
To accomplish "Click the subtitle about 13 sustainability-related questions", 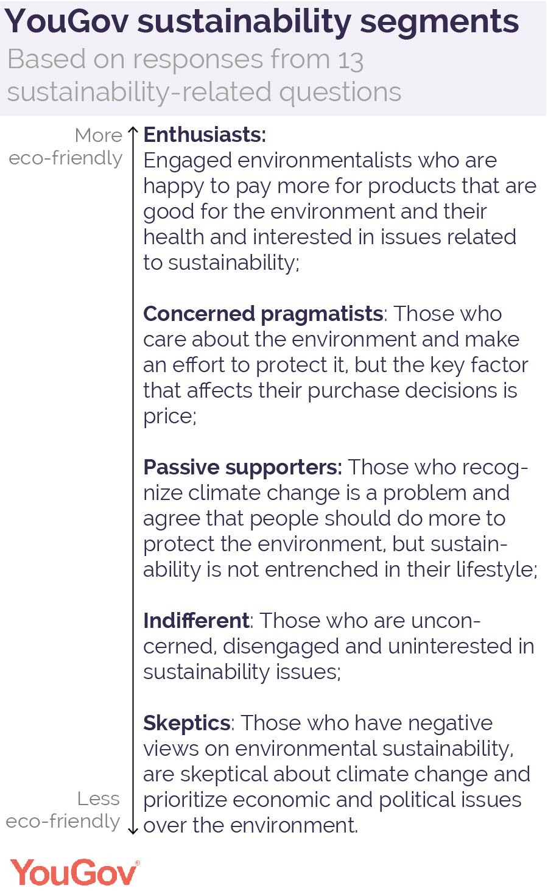I will pos(204,76).
